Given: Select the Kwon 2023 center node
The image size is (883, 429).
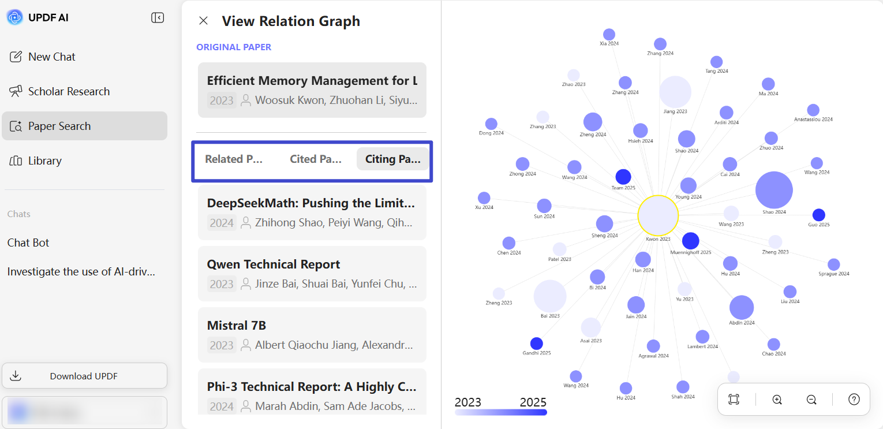Looking at the screenshot, I should pyautogui.click(x=658, y=215).
